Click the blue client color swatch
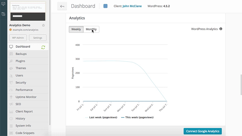242x136 pixels. coord(105,6)
